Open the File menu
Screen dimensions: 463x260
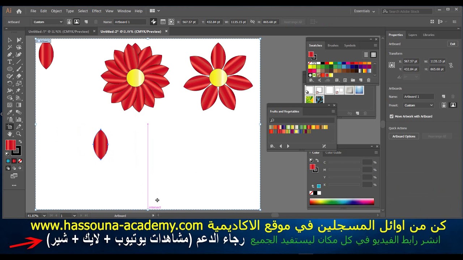pyautogui.click(x=33, y=11)
